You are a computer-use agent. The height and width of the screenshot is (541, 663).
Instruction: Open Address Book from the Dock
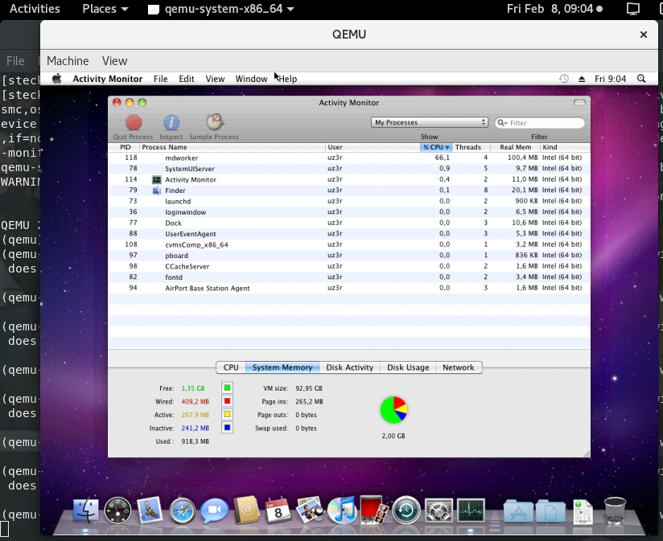coord(246,510)
